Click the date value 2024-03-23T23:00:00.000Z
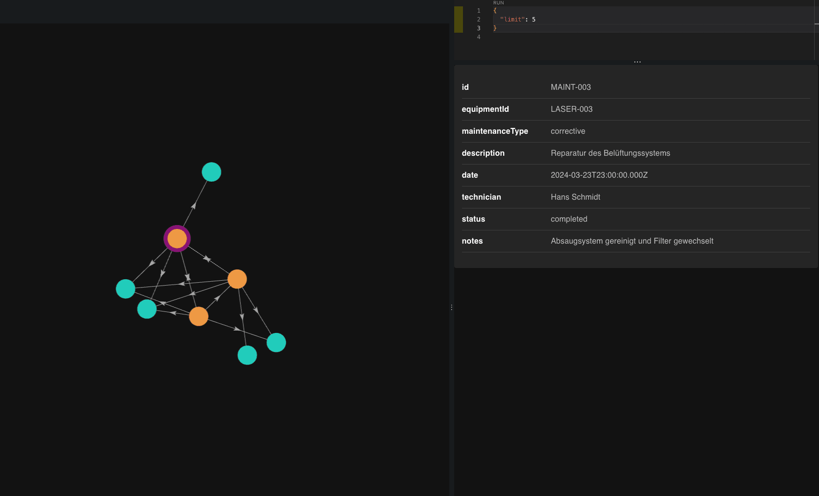Screen dimensions: 819x496 tap(599, 175)
